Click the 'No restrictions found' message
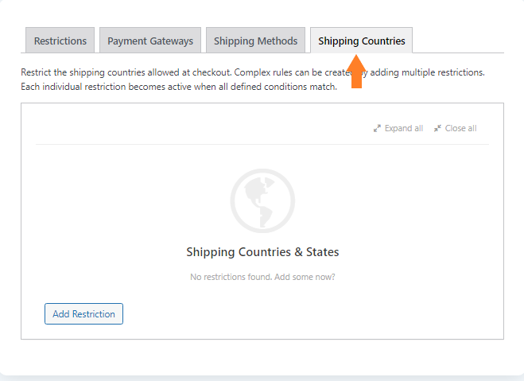 pos(231,277)
